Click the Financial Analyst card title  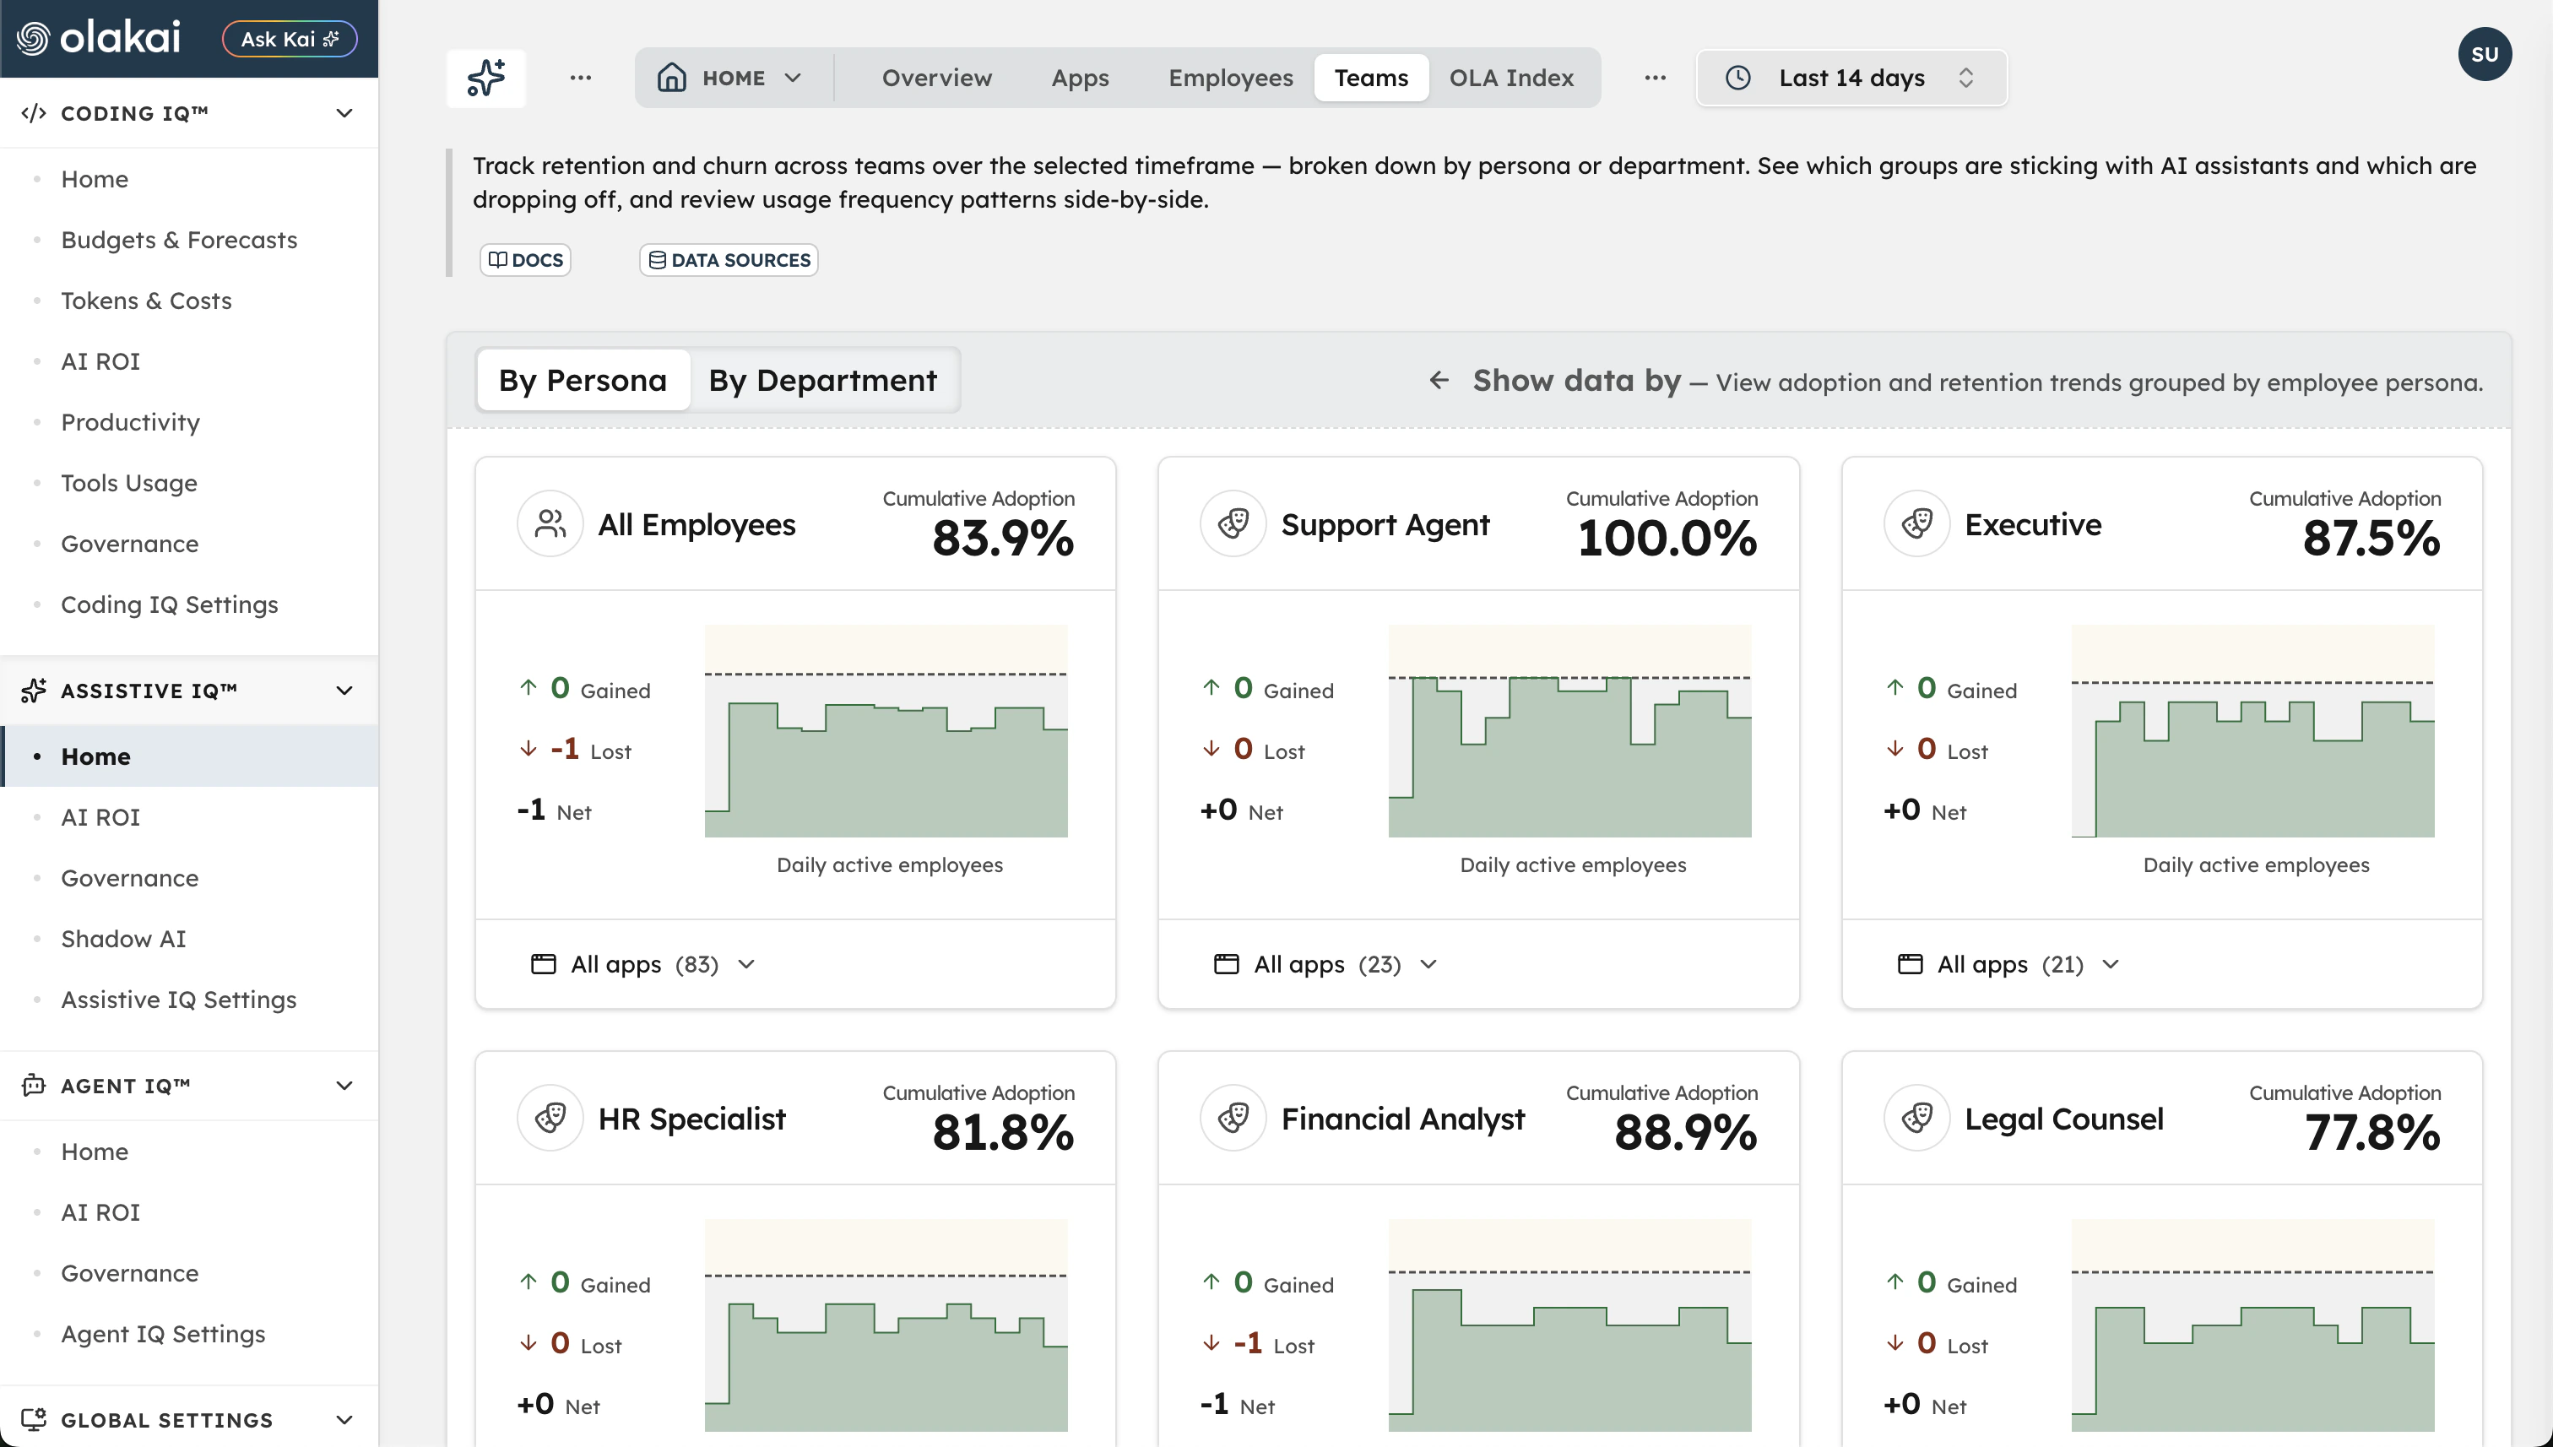[1402, 1118]
